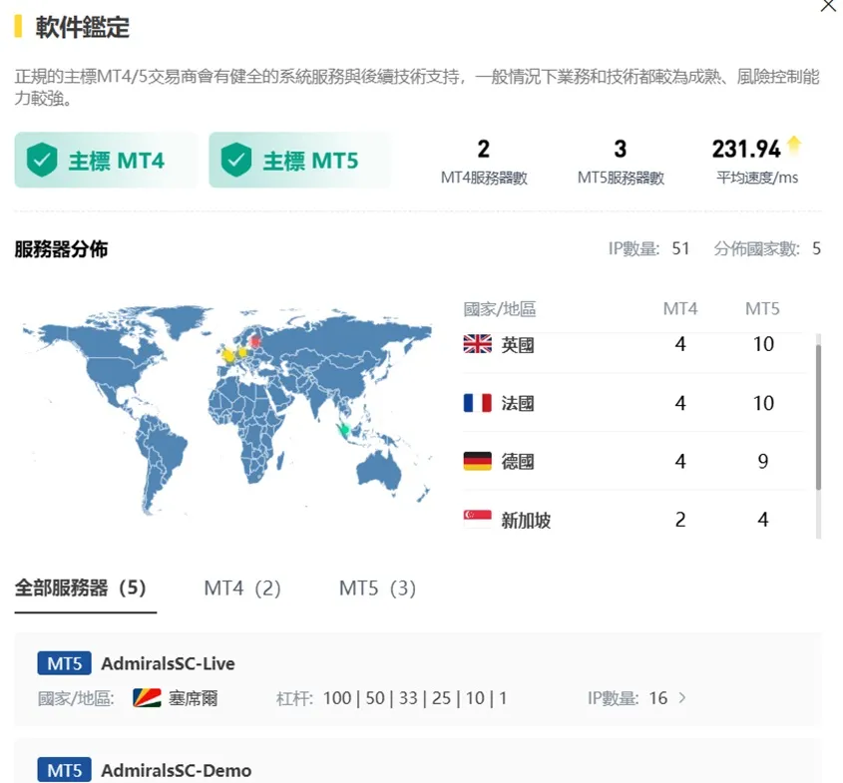Click the 主標 MT5 shield checkmark icon
Screen dimensions: 843x783
coord(236,160)
